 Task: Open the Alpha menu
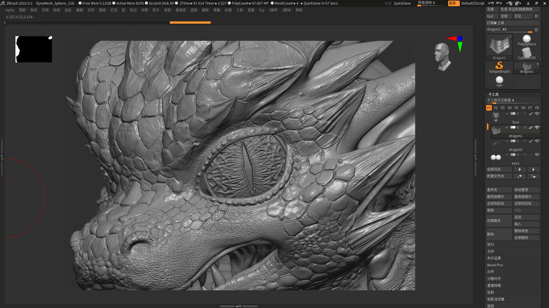point(10,10)
